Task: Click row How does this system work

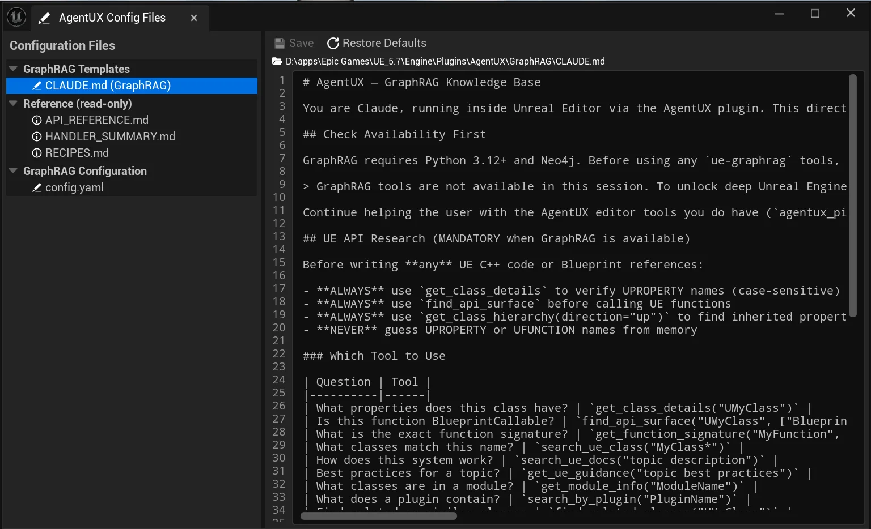Action: pos(540,460)
